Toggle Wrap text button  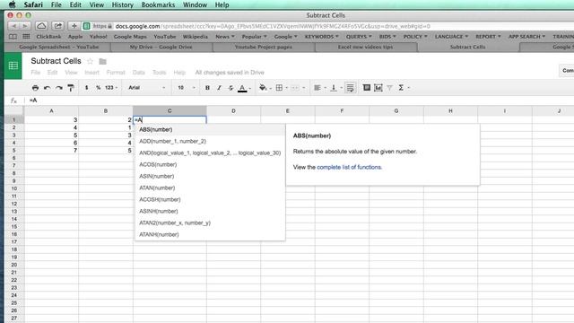350,88
